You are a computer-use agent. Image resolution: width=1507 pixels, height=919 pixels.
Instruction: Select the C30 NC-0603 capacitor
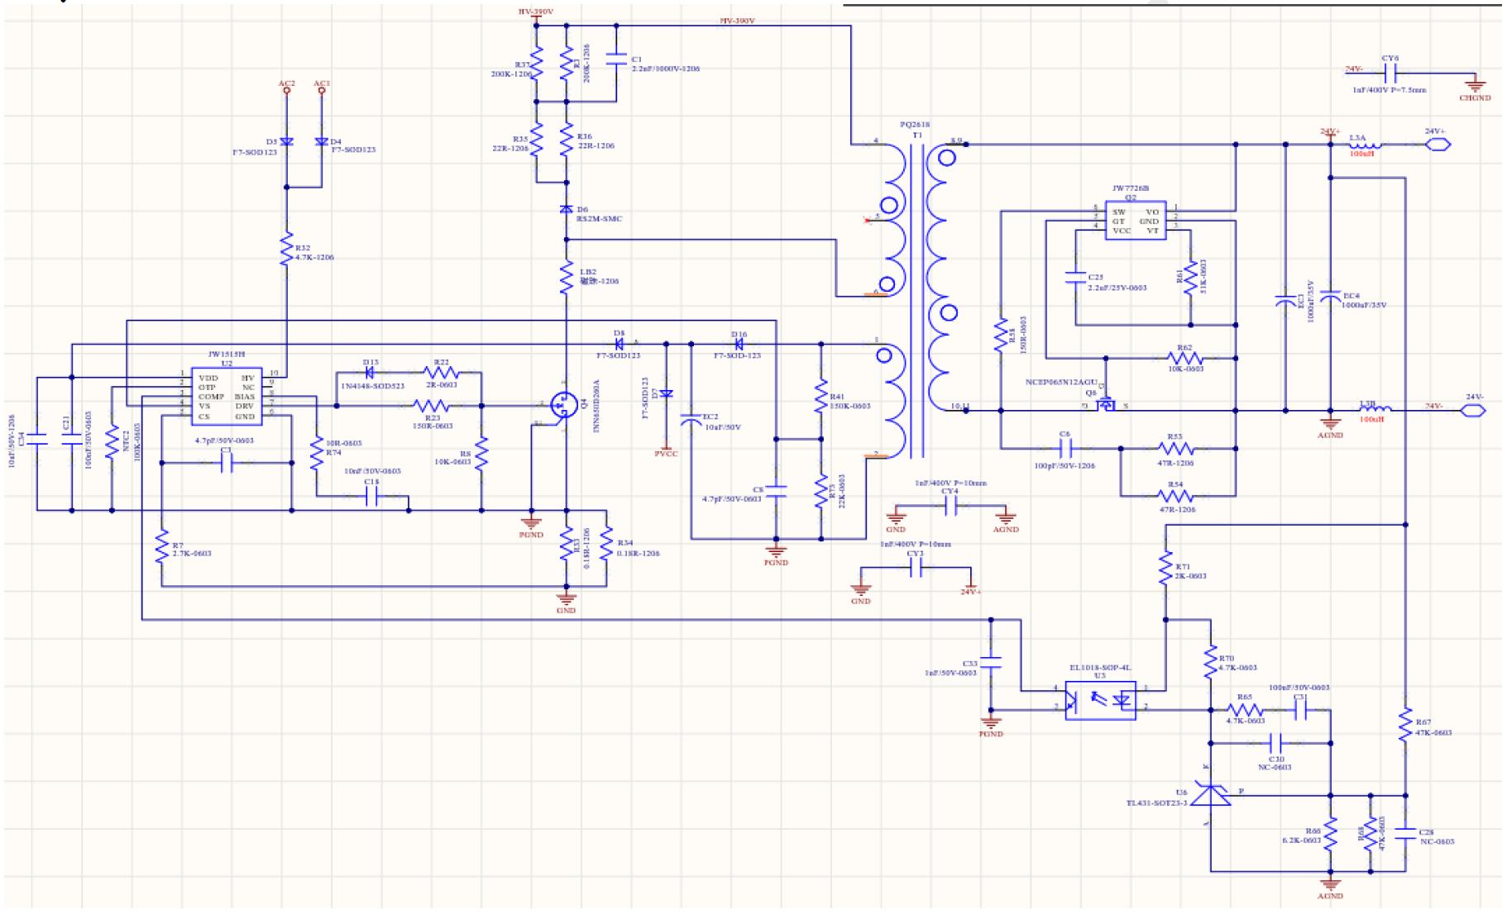pos(1277,743)
